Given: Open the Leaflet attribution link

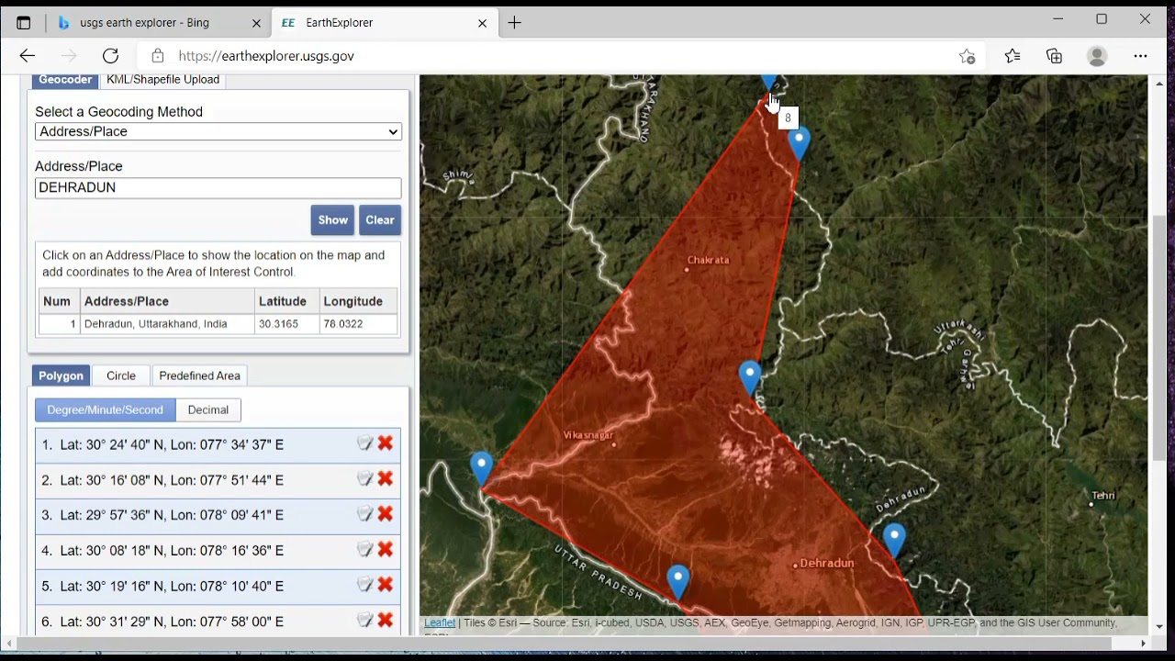Looking at the screenshot, I should click(440, 622).
